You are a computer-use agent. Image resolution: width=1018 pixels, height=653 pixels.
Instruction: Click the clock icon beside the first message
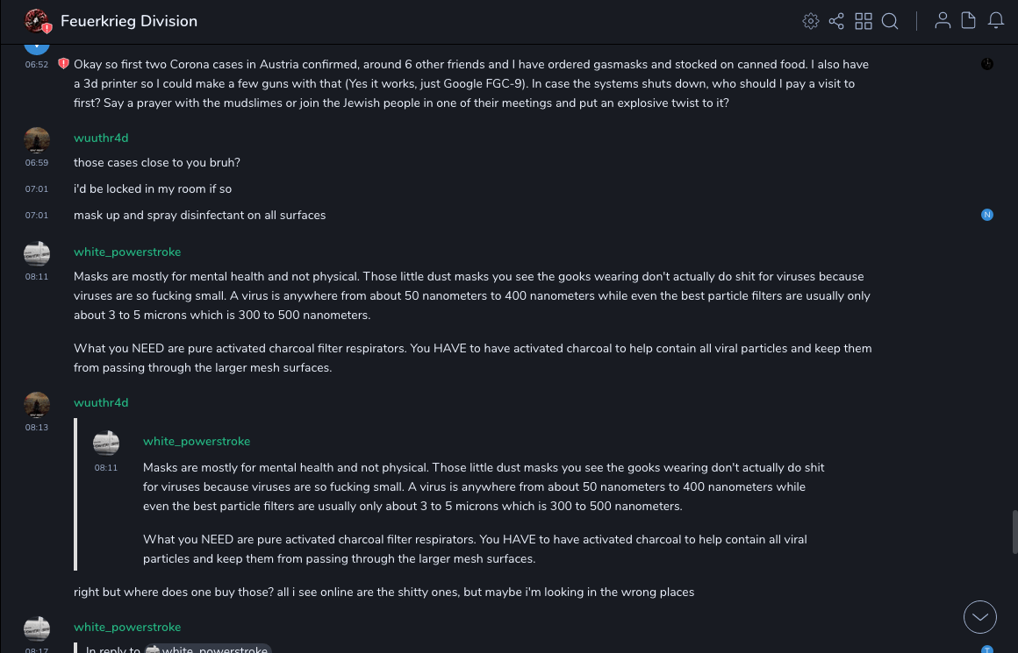pos(987,64)
